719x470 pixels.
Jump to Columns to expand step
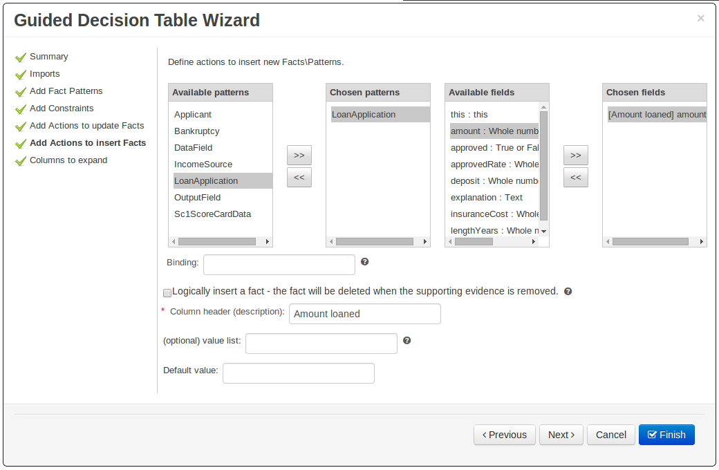pos(68,160)
